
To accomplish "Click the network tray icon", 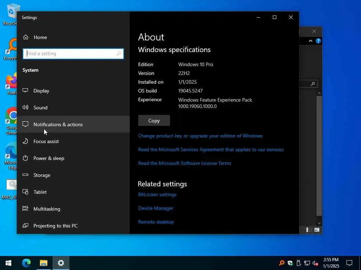I will pos(307,263).
